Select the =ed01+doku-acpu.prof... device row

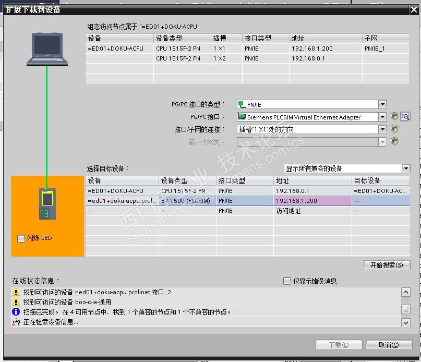tap(248, 201)
